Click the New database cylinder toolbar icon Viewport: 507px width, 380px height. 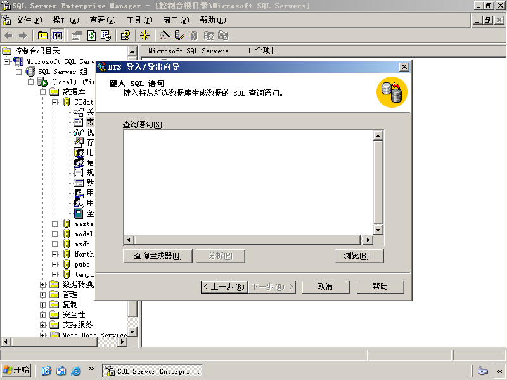[193, 35]
